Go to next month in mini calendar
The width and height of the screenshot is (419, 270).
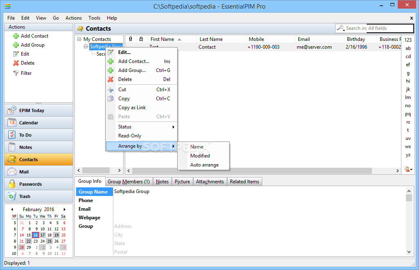[64, 209]
